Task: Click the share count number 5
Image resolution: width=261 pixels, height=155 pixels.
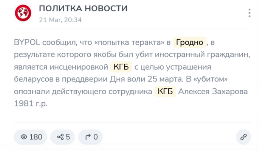Action: [x=68, y=137]
